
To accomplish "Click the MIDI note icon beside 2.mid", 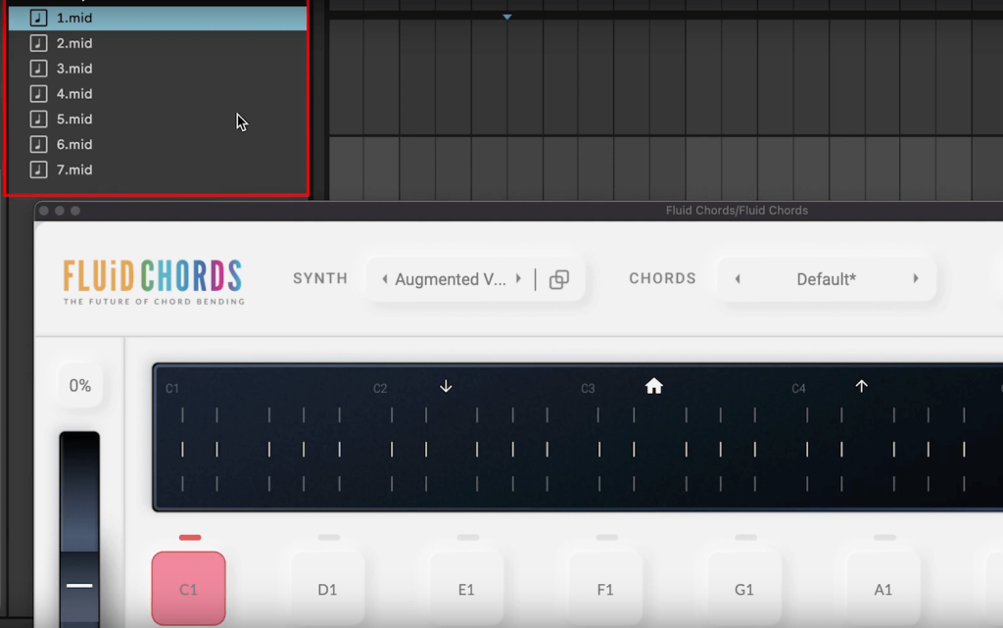I will 38,43.
